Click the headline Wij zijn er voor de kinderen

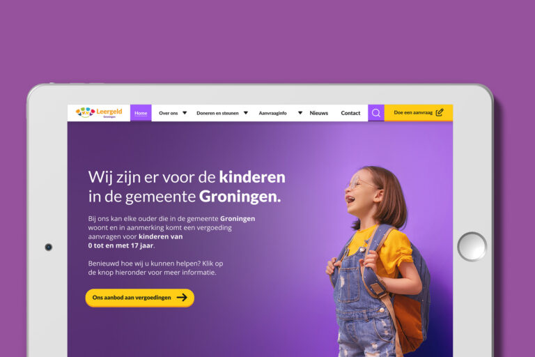187,177
